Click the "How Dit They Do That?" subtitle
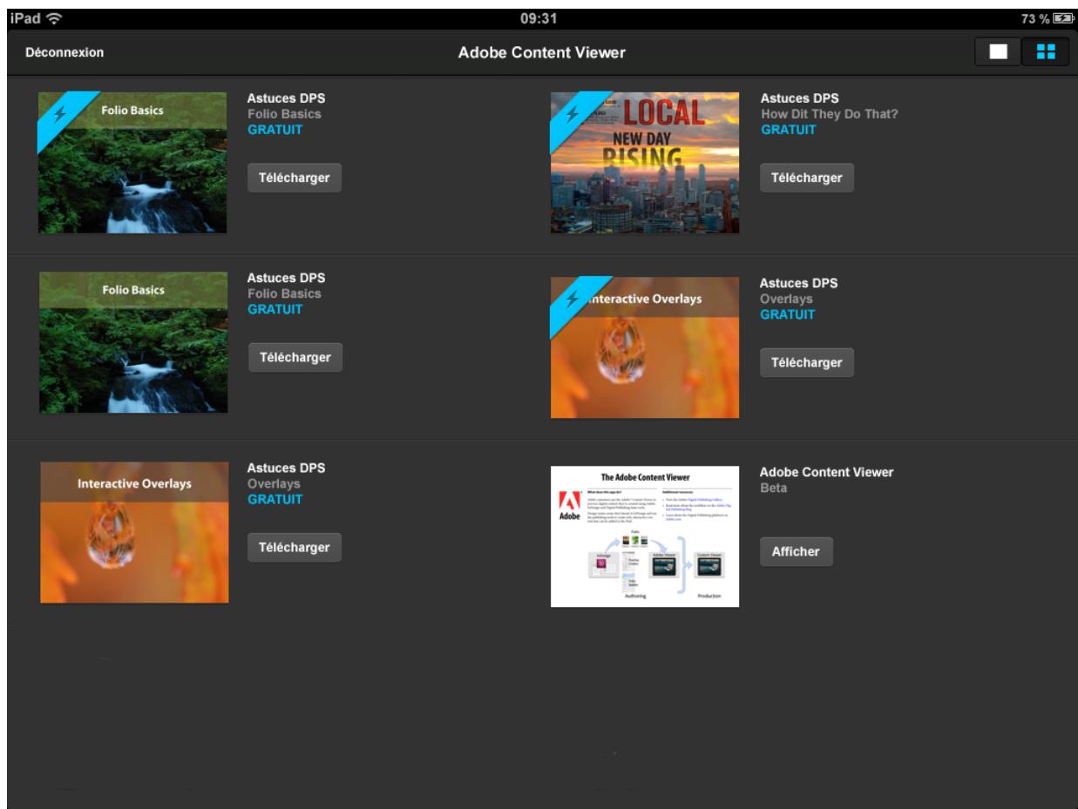The height and width of the screenshot is (809, 1078). (831, 114)
